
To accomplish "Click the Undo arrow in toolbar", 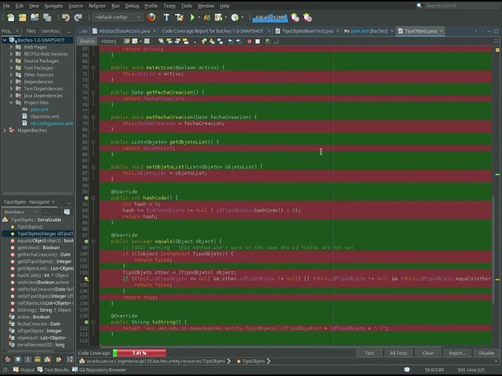I will pos(66,17).
